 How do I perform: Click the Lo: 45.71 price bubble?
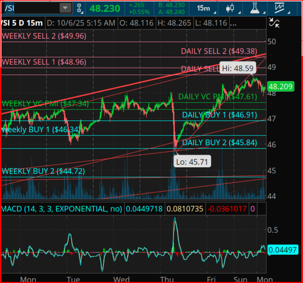[192, 161]
